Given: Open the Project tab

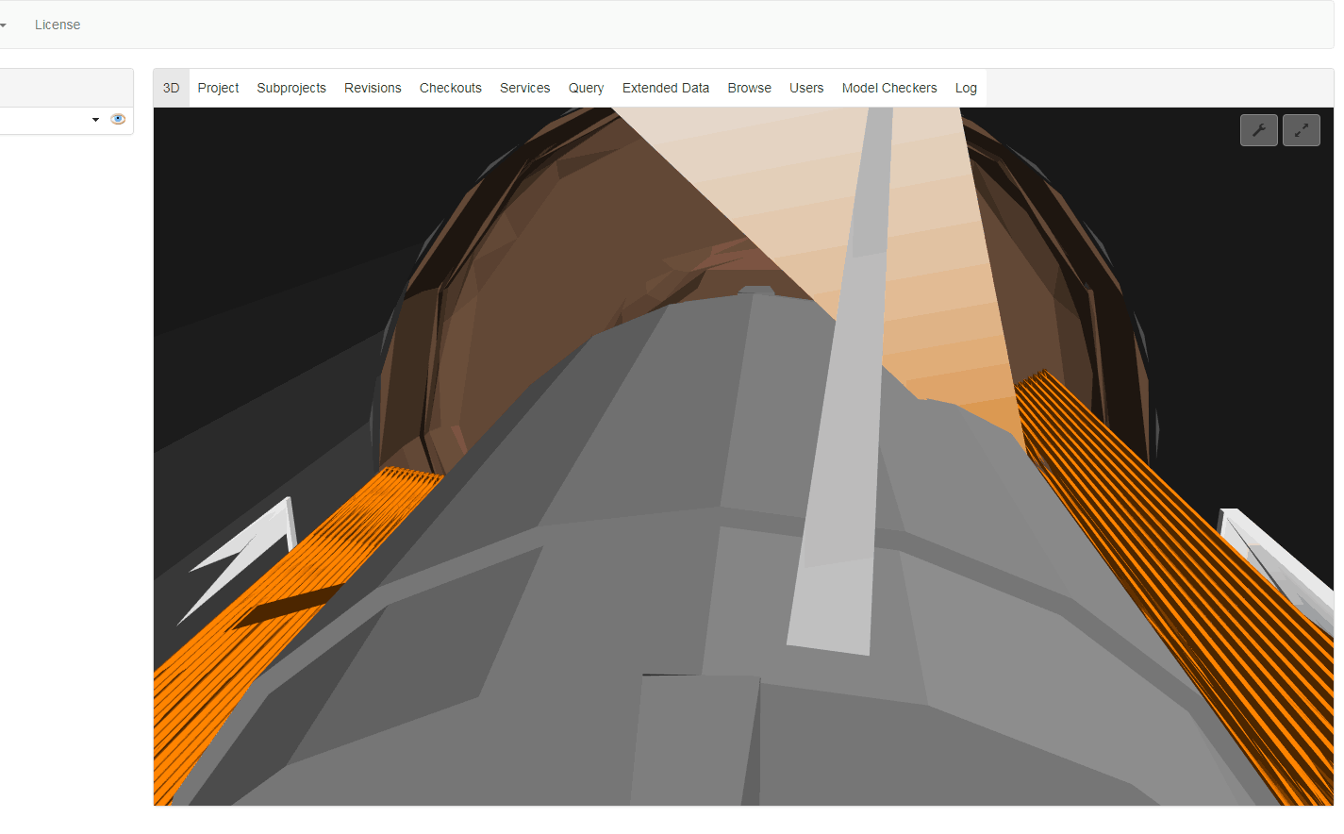Looking at the screenshot, I should [218, 87].
